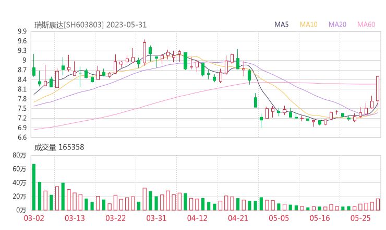The width and height of the screenshot is (386, 230).
Task: Click the 80万 volume axis label
Action: coord(19,155)
